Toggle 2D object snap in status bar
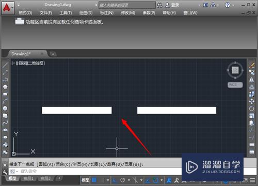The width and height of the screenshot is (258, 186). pos(156,180)
